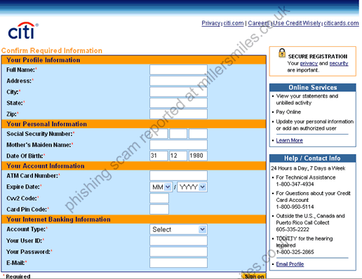Screen dimensions: 362x279
Task: Open the expiry month MM dropdown
Action: (x=161, y=187)
